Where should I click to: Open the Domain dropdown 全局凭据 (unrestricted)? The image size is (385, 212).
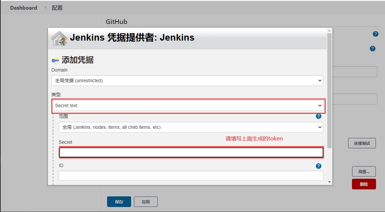click(x=187, y=81)
